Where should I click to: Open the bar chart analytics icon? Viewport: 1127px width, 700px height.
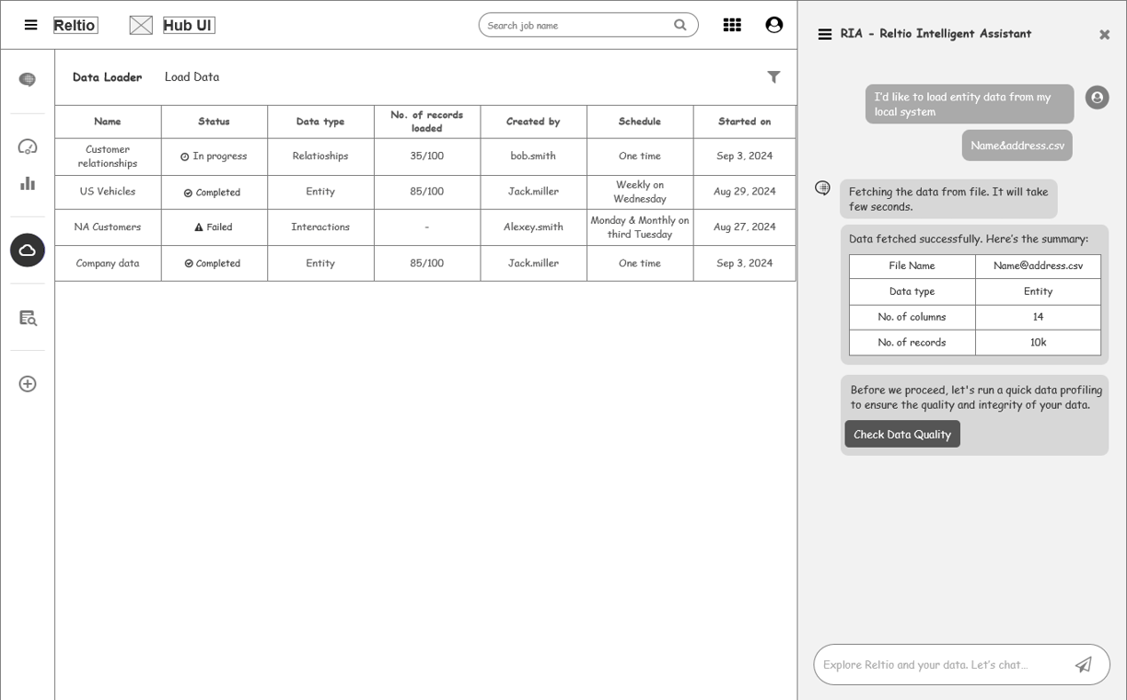(x=28, y=183)
